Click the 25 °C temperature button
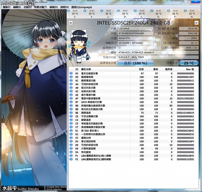Viewport: 202px width, 192px height. coord(189,63)
